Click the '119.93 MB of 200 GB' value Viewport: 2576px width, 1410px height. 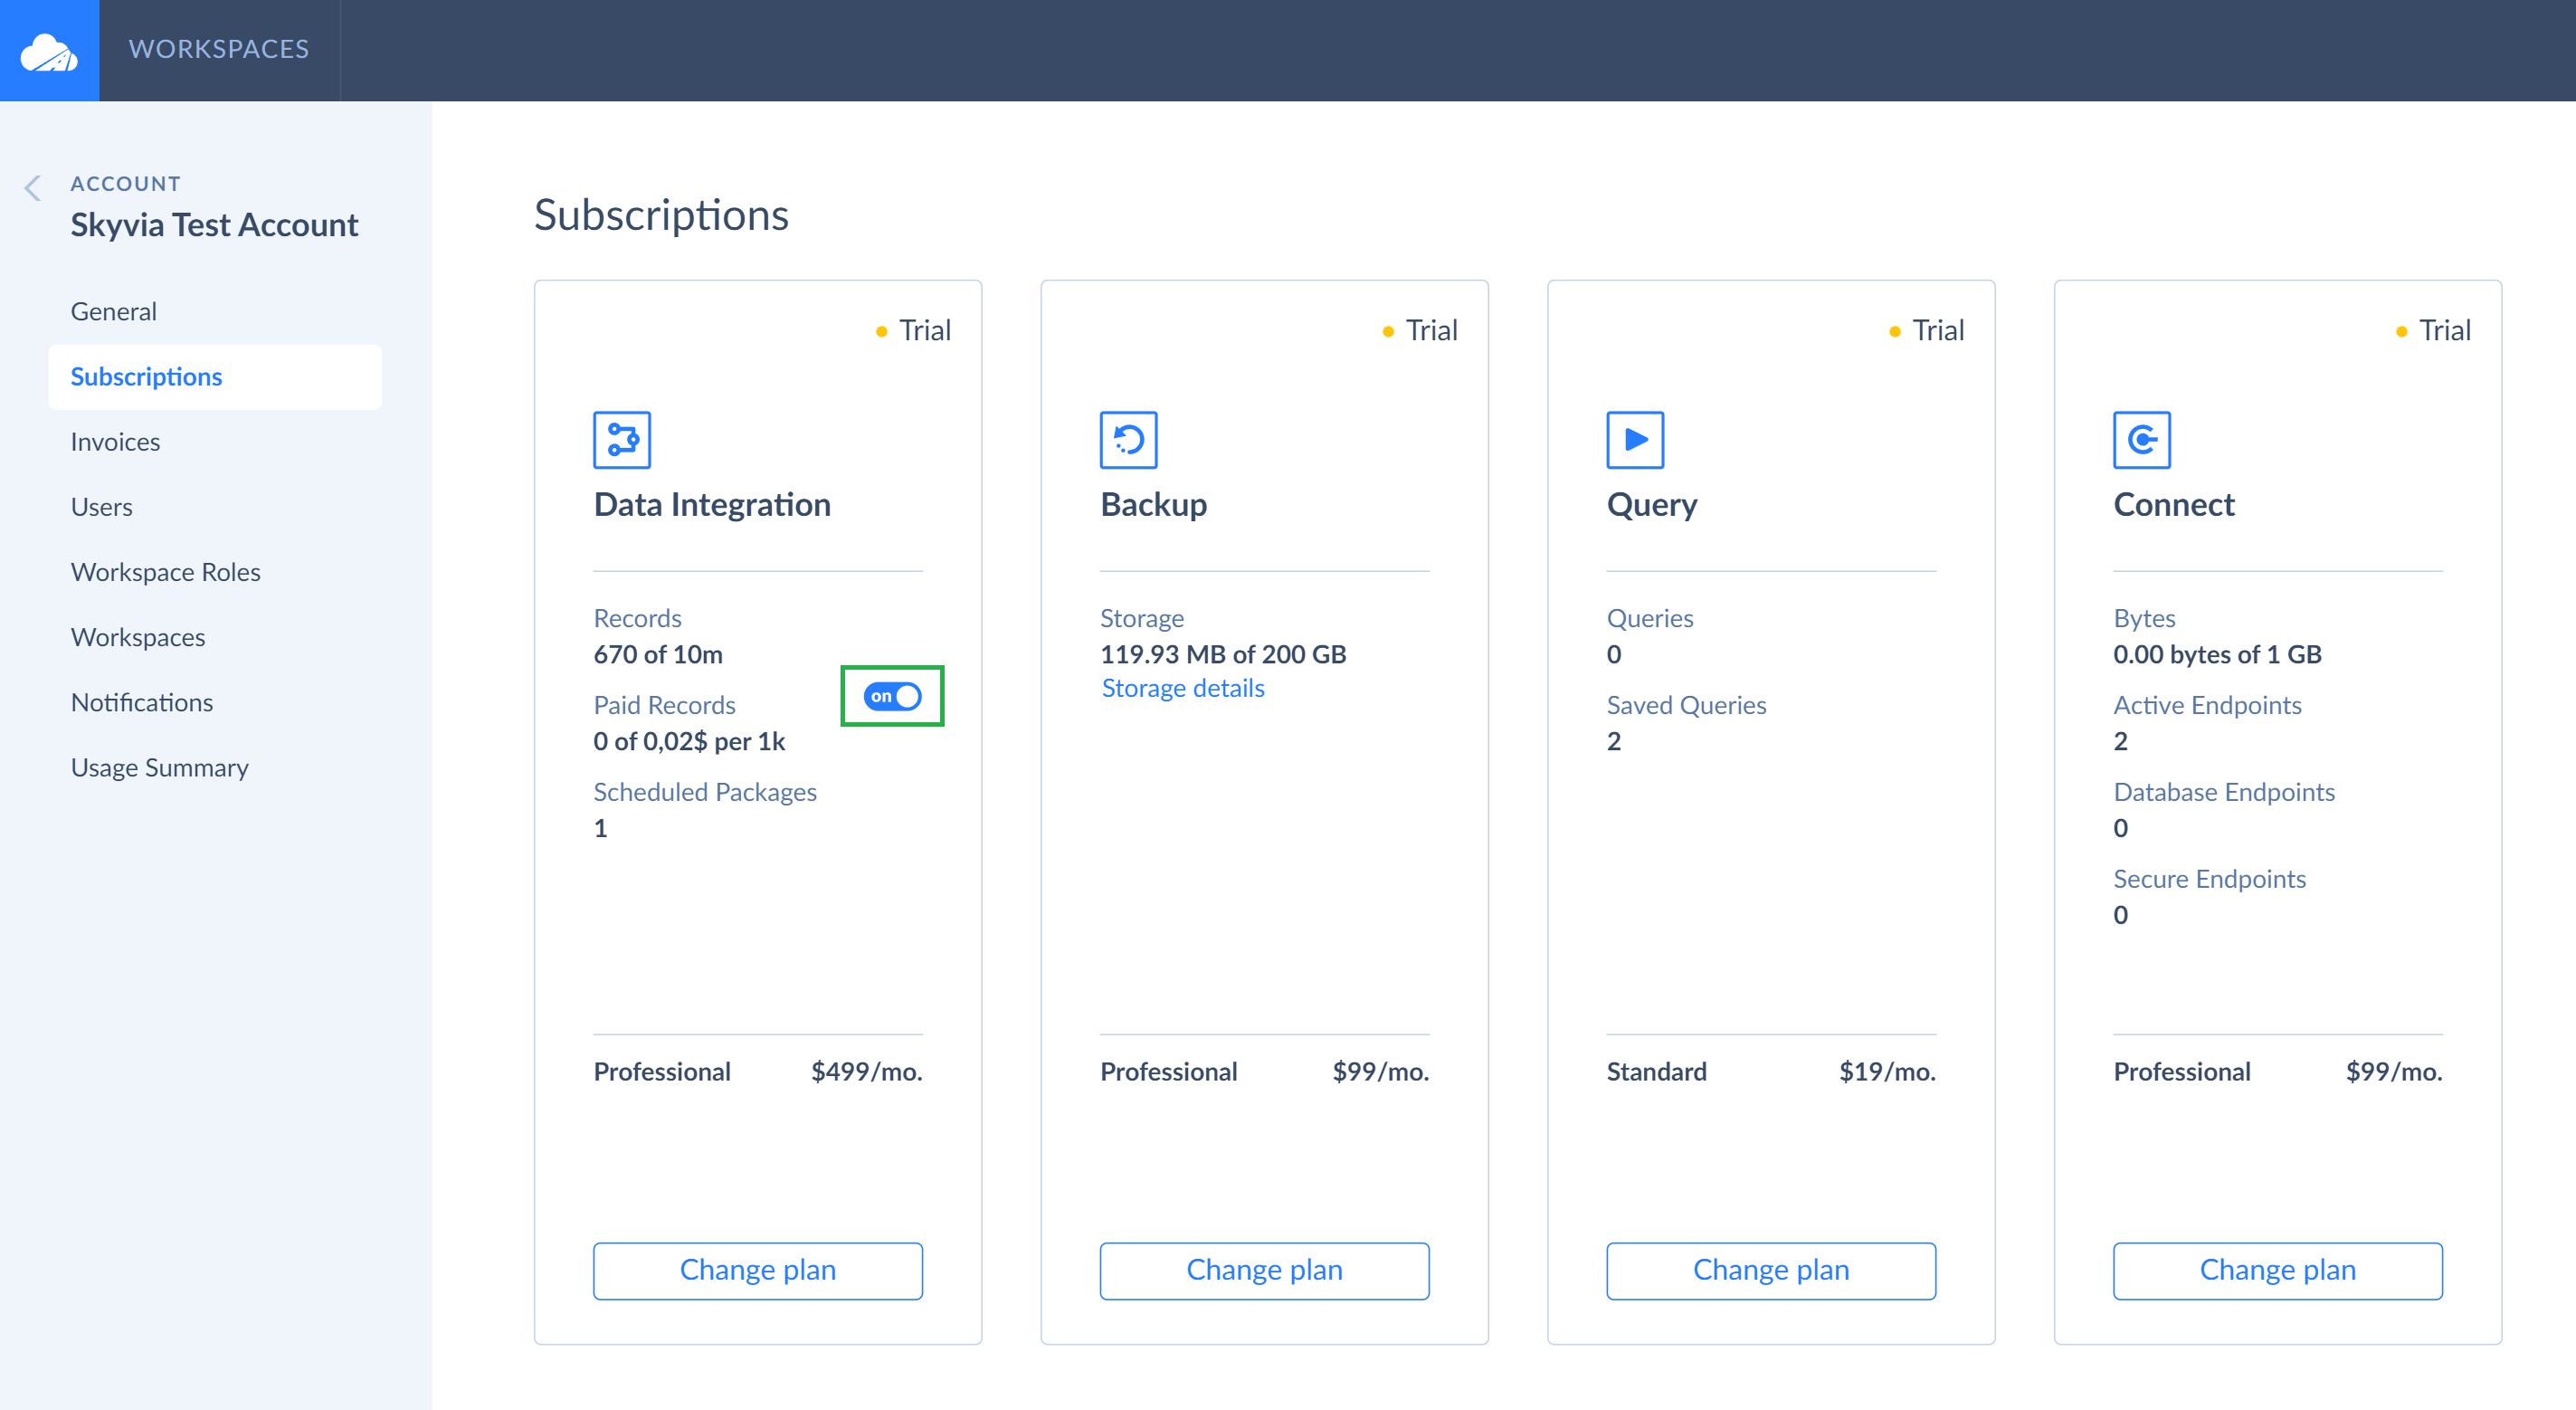pos(1223,654)
